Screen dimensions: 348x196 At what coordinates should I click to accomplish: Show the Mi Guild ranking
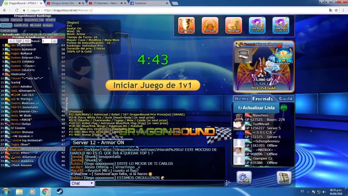pyautogui.click(x=35, y=25)
